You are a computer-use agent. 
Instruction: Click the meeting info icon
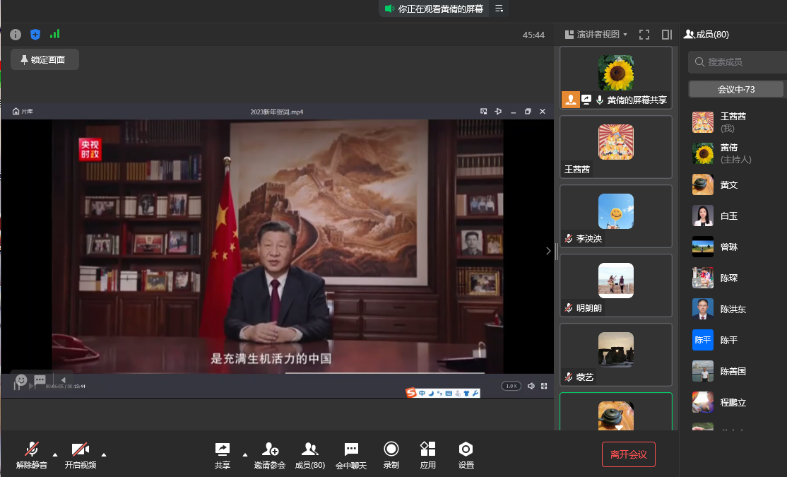coord(16,35)
